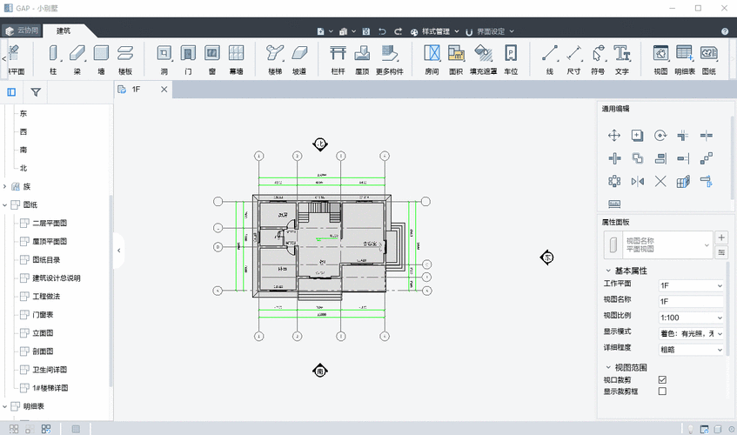Collapse the 图纸 tree node
The image size is (737, 435).
tap(5, 204)
